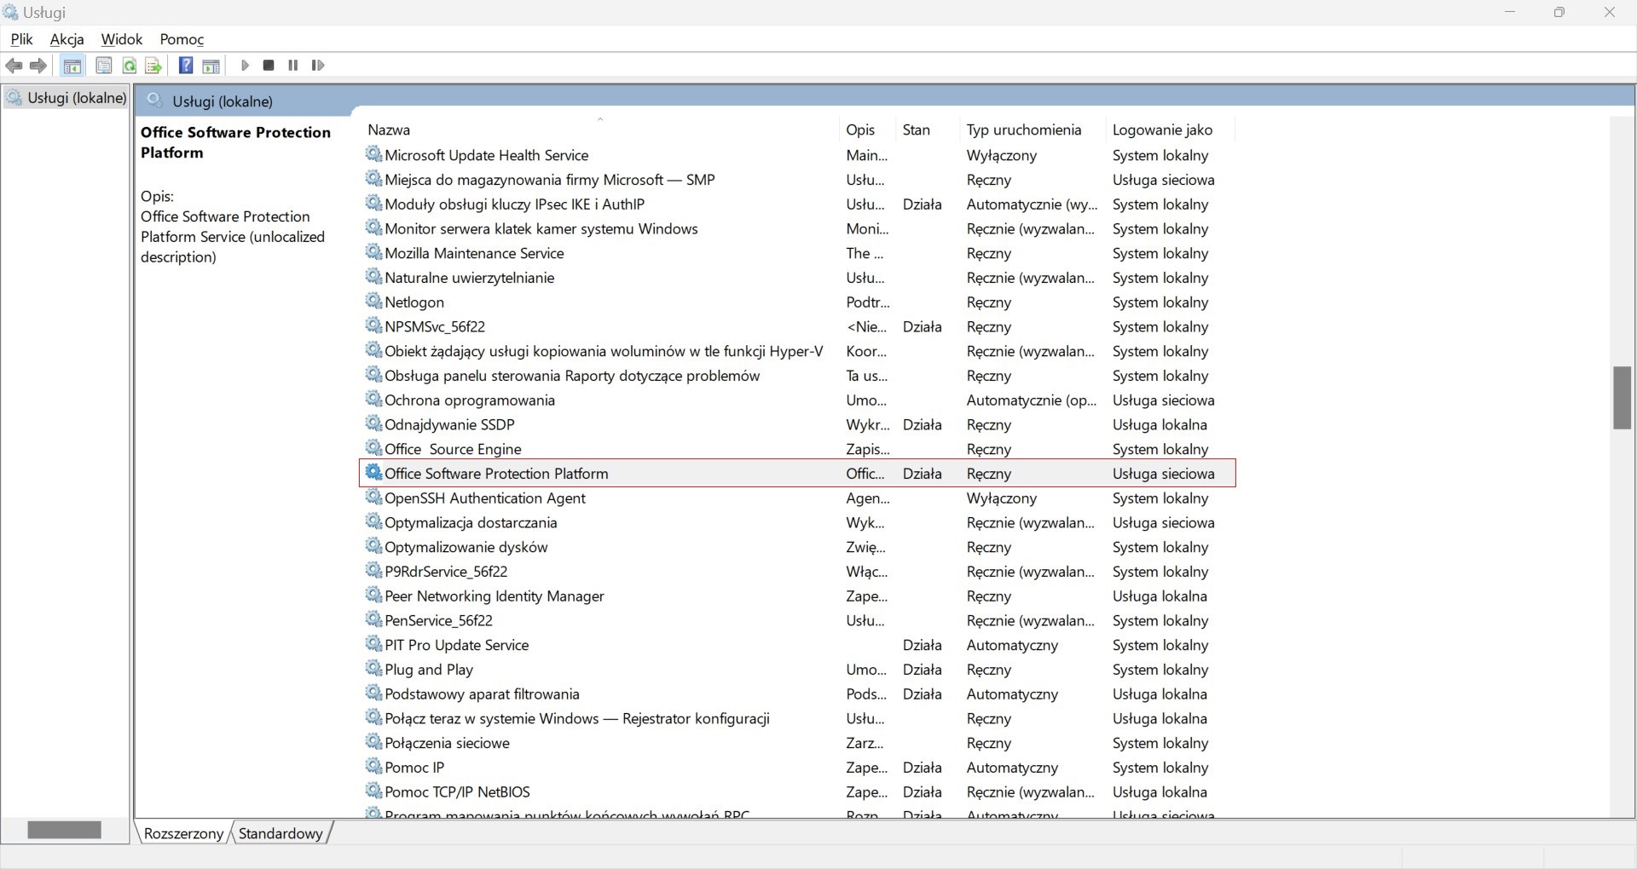1637x869 pixels.
Task: Select the OpenSSH Authentication Agent service
Action: point(797,498)
